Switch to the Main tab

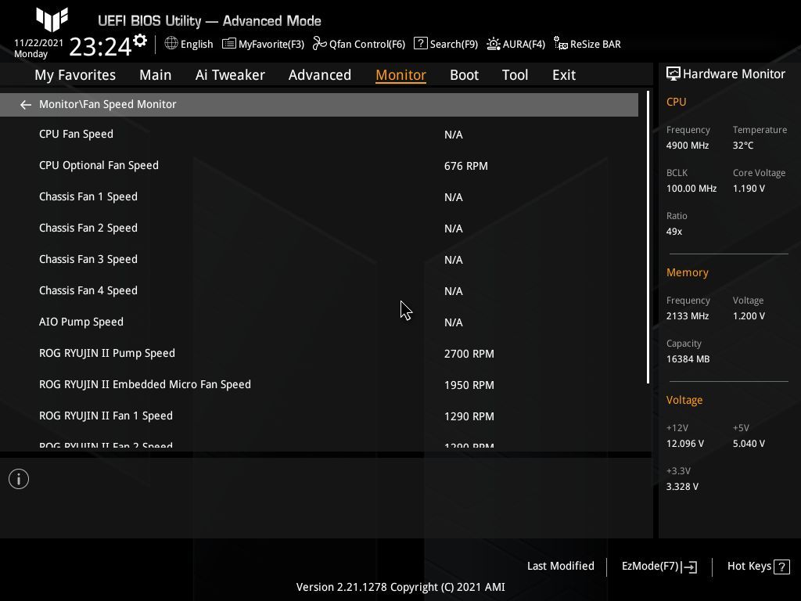[x=156, y=74]
